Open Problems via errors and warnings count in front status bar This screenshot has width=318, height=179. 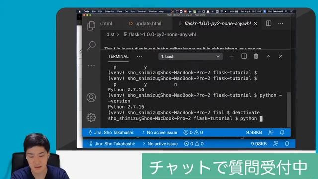193,133
